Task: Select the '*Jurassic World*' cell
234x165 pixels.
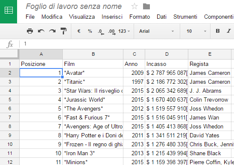Action: click(93, 100)
